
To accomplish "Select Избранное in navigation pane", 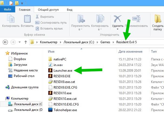I will click(19, 53).
